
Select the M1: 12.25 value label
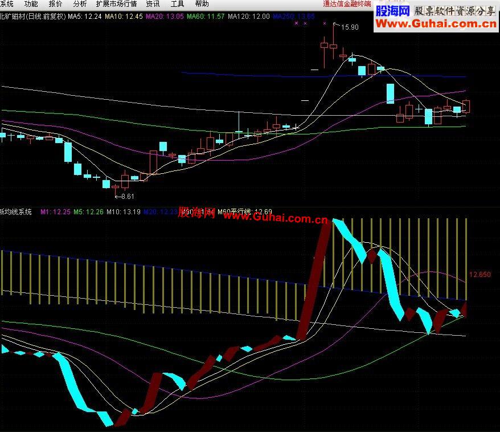(x=55, y=212)
